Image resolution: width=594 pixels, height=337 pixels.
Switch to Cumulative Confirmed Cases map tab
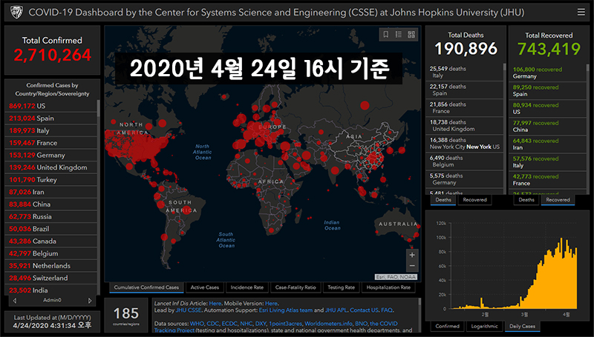pos(146,287)
